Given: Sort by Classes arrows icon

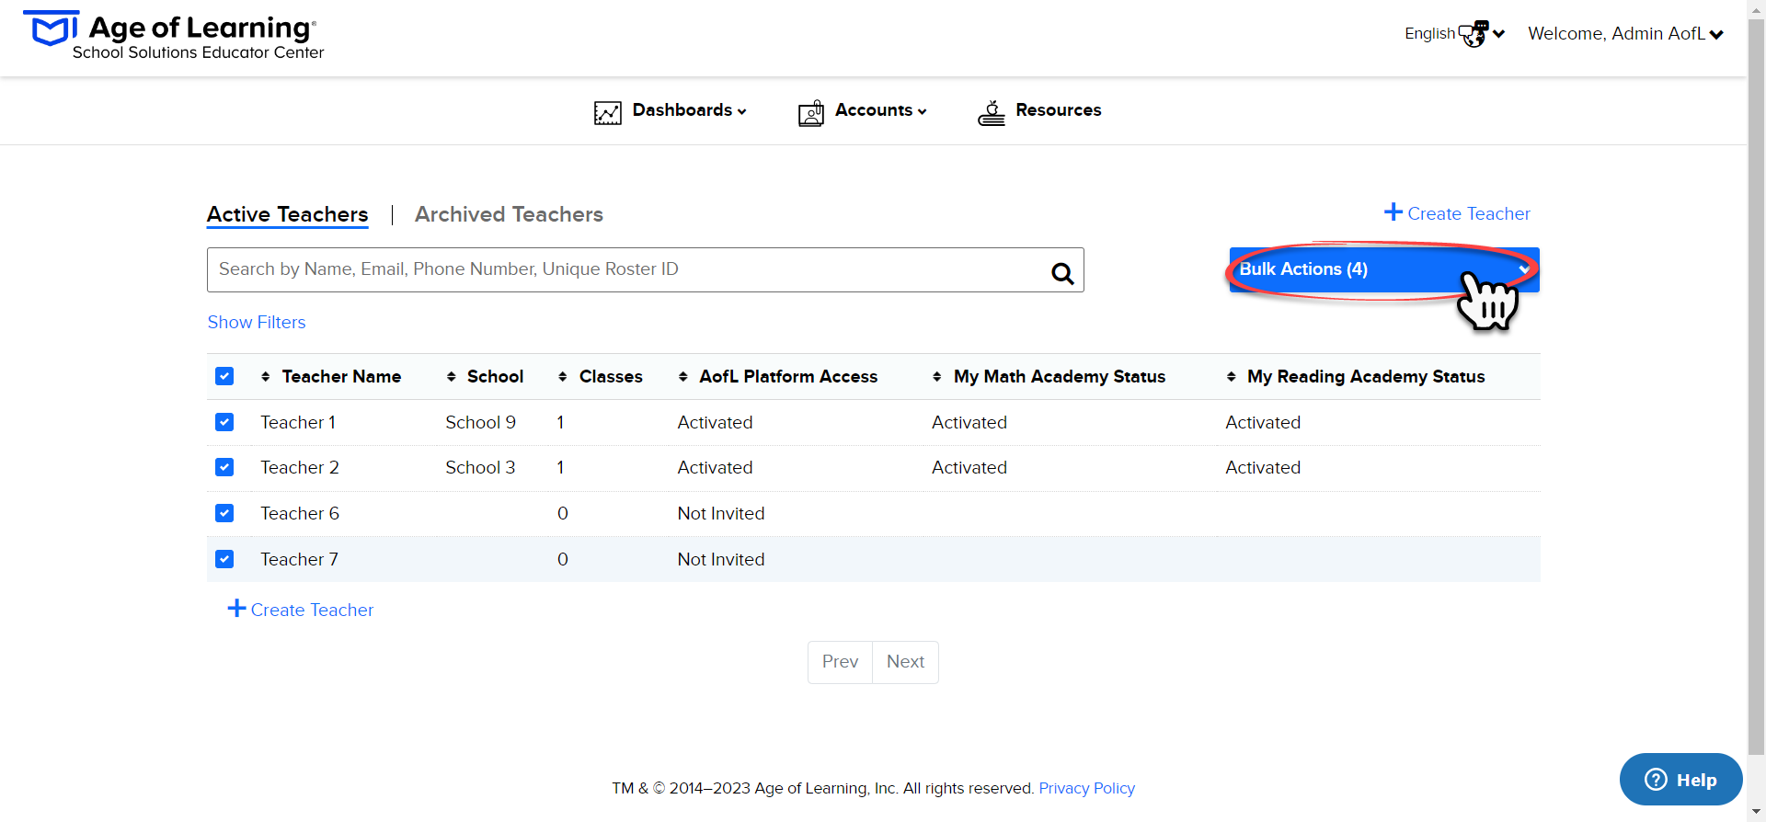Looking at the screenshot, I should coord(563,377).
